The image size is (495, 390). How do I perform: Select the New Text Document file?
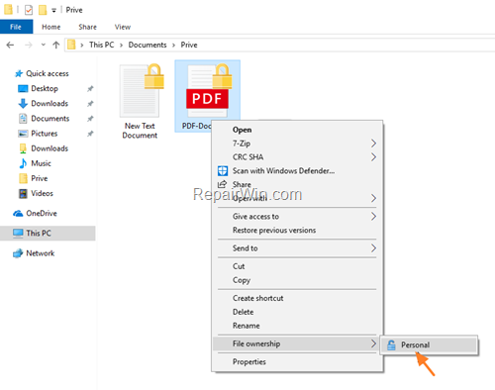pyautogui.click(x=140, y=102)
